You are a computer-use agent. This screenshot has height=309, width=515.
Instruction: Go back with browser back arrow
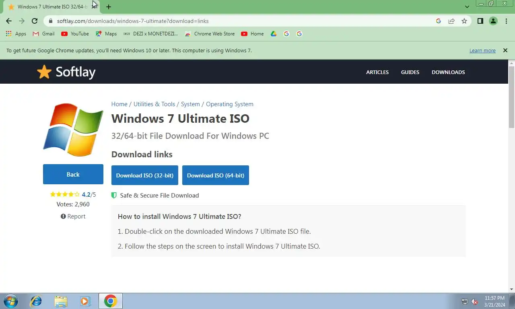coord(9,21)
